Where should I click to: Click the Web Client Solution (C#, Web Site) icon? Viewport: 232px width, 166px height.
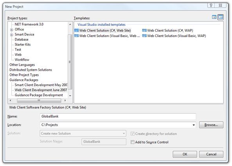76,30
